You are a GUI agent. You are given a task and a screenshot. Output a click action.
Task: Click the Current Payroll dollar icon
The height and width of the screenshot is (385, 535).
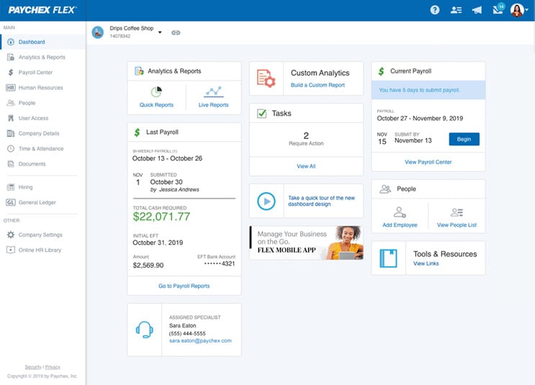tap(381, 71)
